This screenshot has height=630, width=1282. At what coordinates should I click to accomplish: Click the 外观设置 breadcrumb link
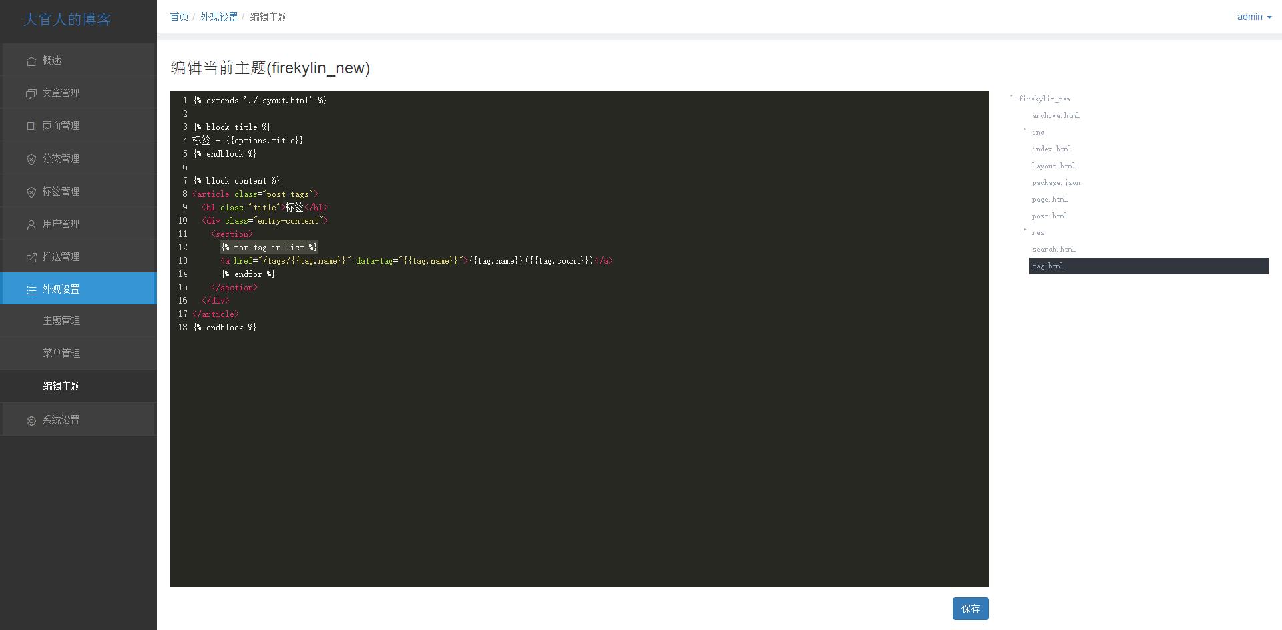[219, 17]
